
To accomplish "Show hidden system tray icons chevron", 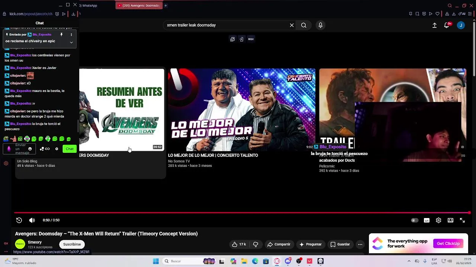I will tap(409, 261).
